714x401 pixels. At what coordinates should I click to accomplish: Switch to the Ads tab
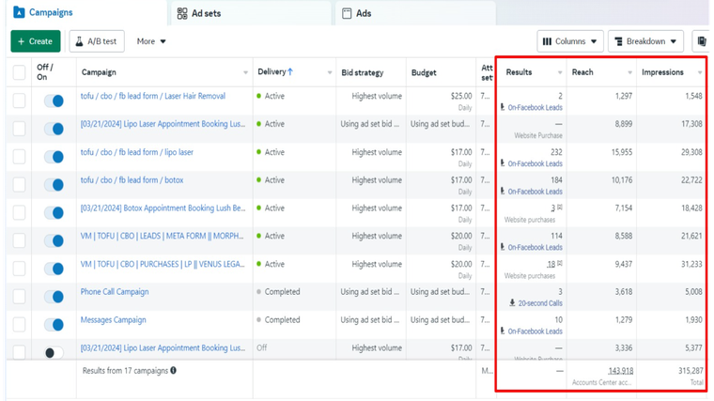[x=363, y=13]
